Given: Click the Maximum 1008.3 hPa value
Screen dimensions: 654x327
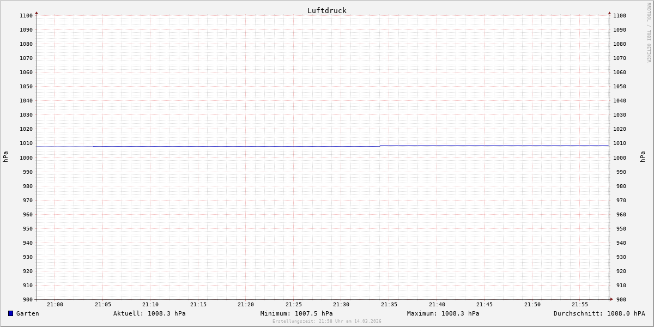Looking at the screenshot, I should tap(443, 313).
